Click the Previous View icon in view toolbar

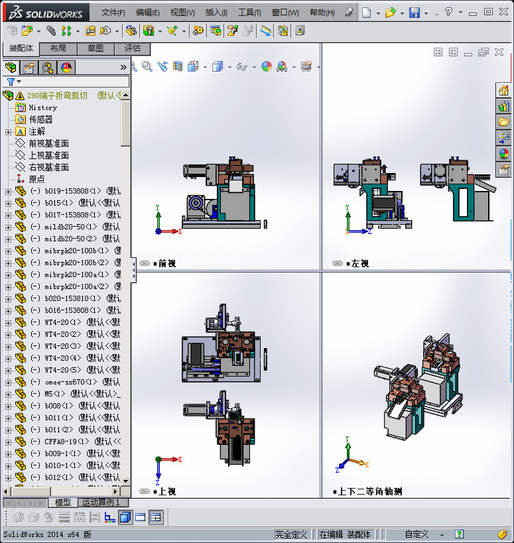point(162,66)
